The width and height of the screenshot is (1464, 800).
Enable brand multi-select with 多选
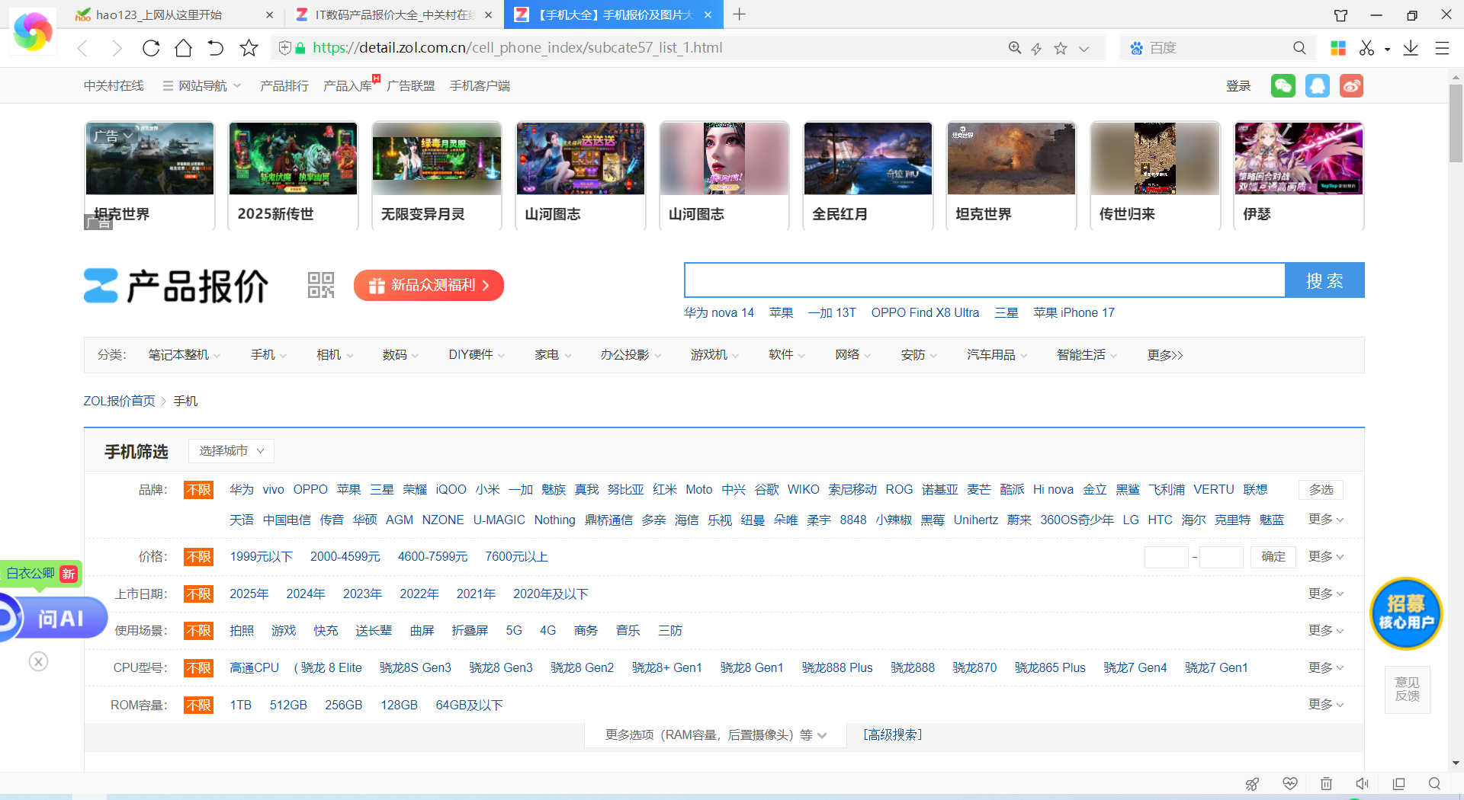pos(1321,490)
